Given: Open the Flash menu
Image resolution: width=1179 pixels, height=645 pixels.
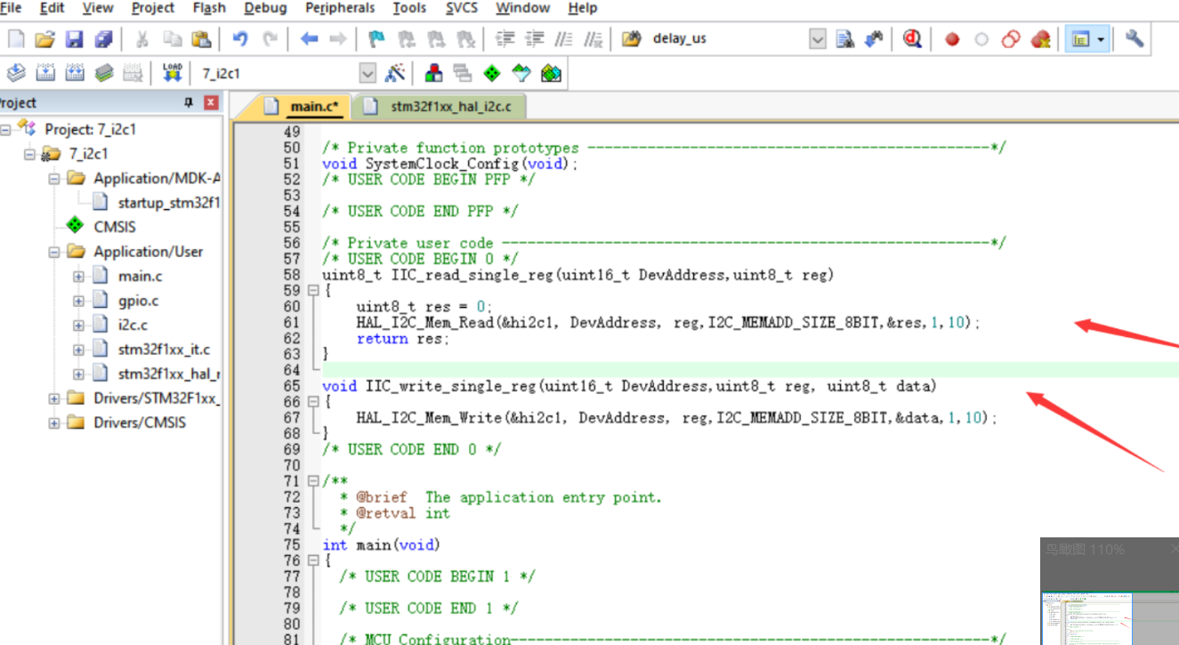Looking at the screenshot, I should pos(209,8).
